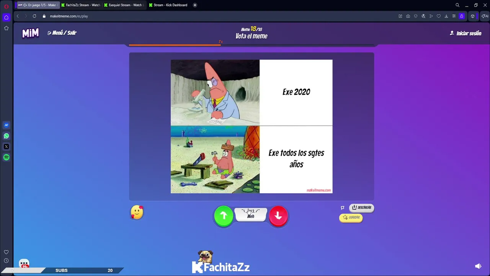
Task: Downvote the meme with the red arrow
Action: click(x=278, y=216)
